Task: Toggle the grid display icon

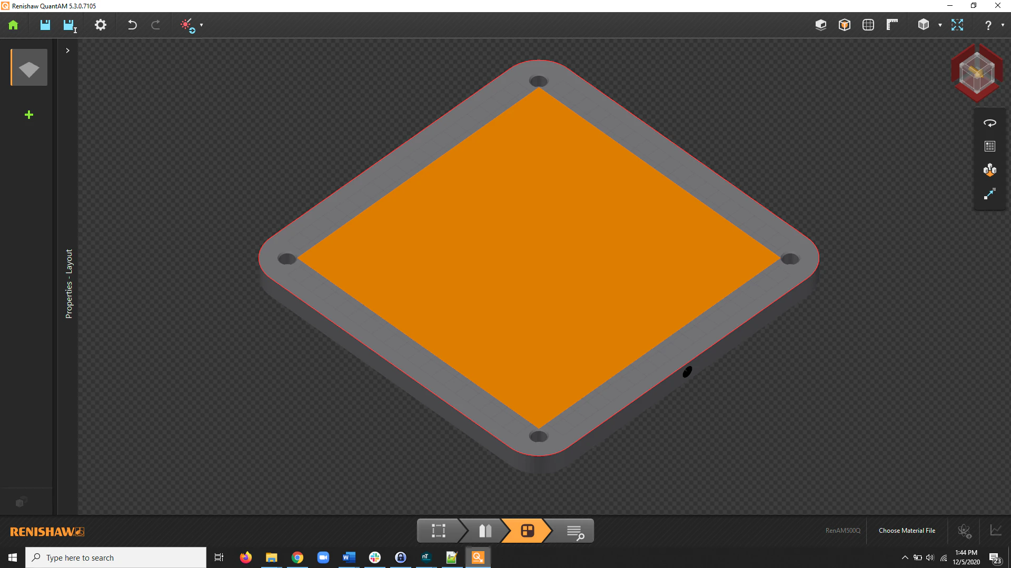Action: [x=868, y=25]
